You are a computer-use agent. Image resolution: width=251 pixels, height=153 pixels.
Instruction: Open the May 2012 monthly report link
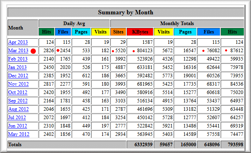[x=19, y=134]
